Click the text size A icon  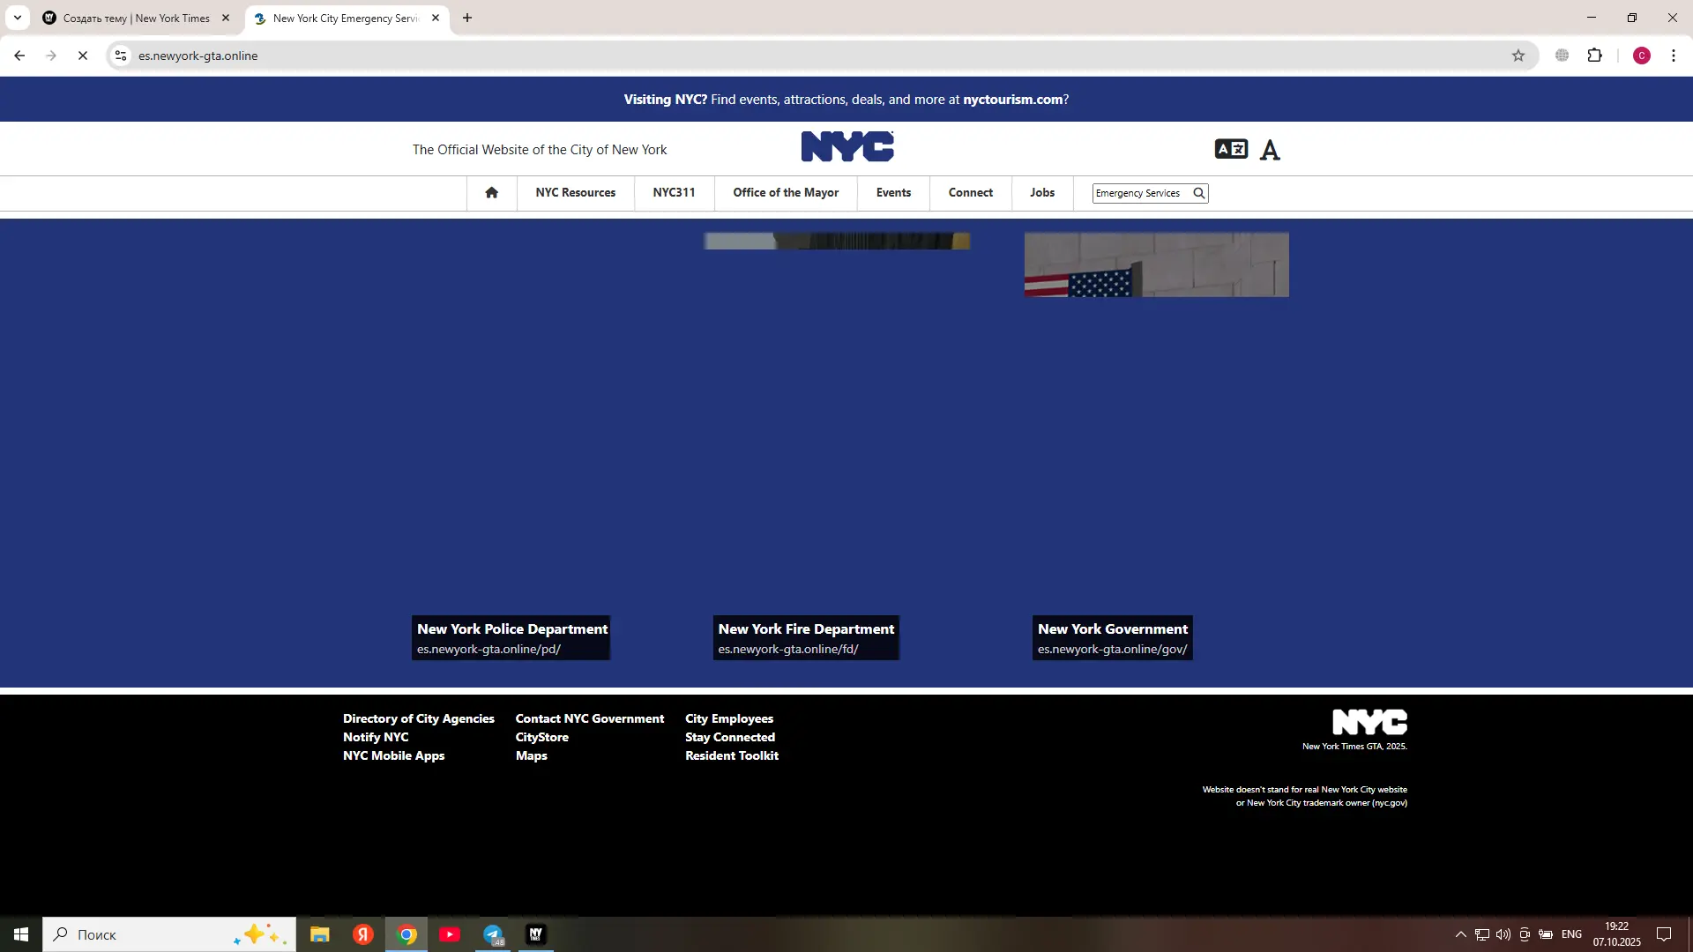point(1270,151)
